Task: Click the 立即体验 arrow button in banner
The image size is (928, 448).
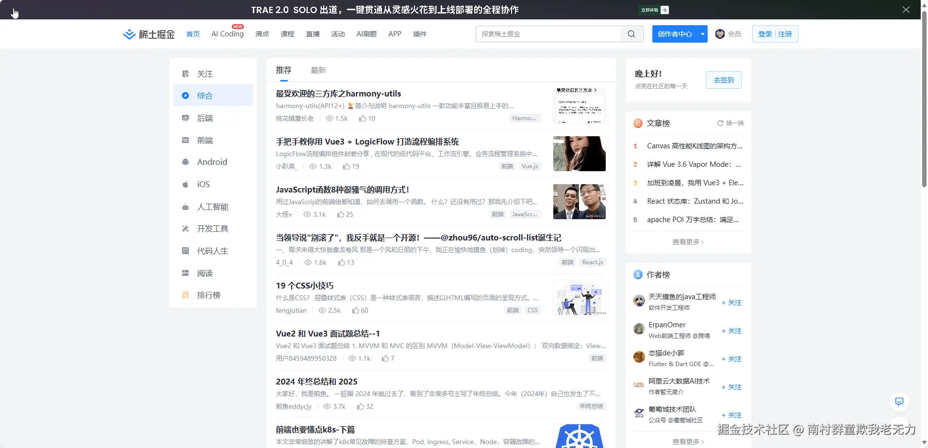Action: [665, 10]
